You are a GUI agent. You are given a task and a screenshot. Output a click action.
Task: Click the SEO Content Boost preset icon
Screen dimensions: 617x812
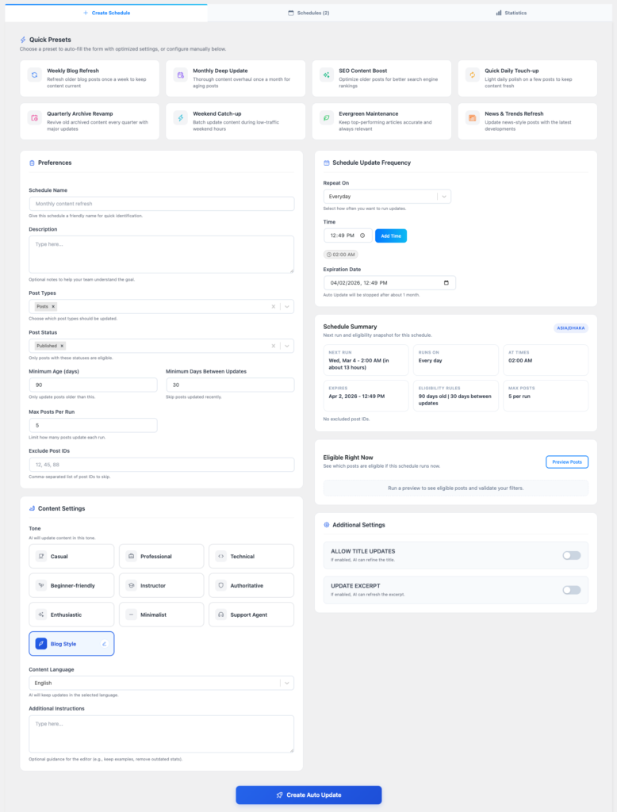point(326,75)
